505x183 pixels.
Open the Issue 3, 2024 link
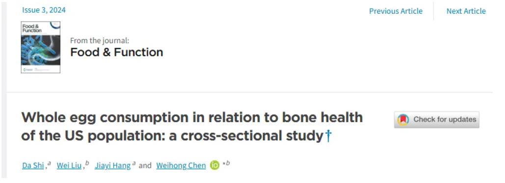[x=44, y=10]
